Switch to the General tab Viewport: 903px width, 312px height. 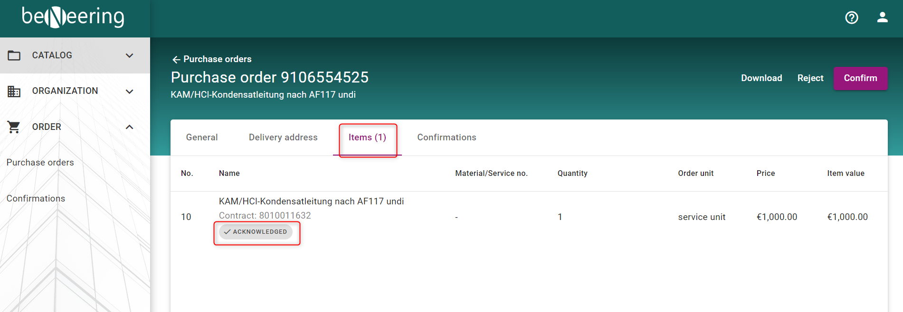point(202,138)
